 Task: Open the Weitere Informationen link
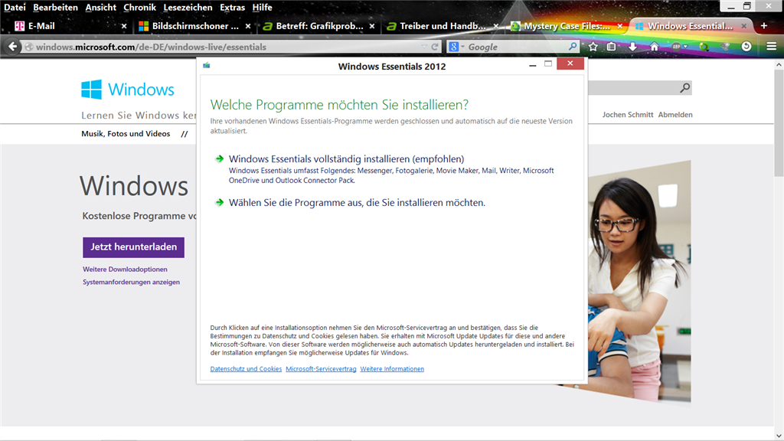tap(392, 369)
